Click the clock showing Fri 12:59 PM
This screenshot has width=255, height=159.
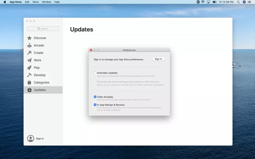[x=226, y=2]
